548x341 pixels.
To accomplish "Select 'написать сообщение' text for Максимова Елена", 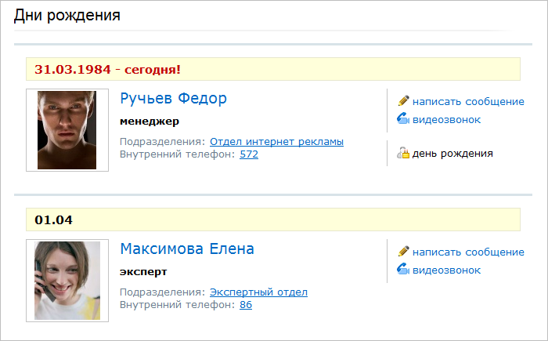I will (468, 252).
